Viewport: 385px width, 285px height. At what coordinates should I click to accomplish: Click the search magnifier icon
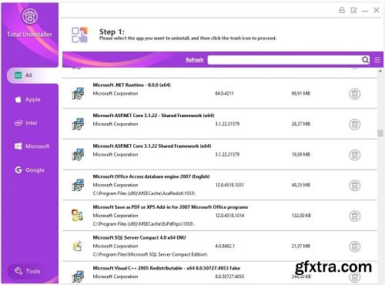pyautogui.click(x=365, y=60)
